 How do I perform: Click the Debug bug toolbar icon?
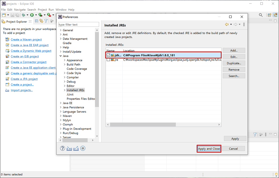coord(23,15)
